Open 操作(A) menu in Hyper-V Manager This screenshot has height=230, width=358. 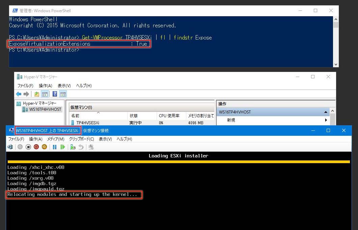click(x=46, y=86)
